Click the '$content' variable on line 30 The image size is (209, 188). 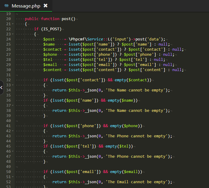(52, 70)
